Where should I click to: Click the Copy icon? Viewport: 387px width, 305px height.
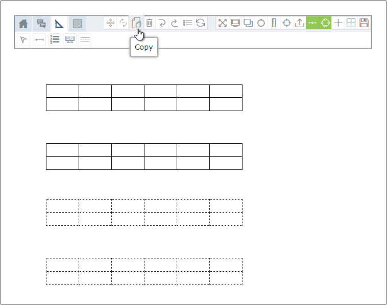[x=136, y=23]
